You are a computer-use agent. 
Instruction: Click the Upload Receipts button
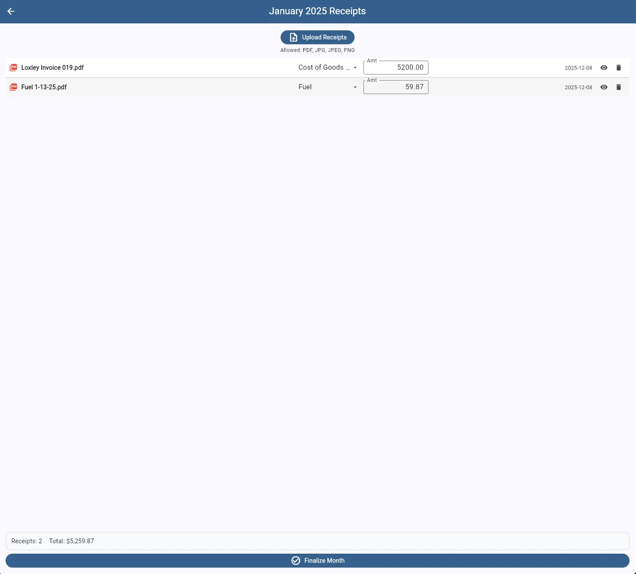pyautogui.click(x=318, y=37)
